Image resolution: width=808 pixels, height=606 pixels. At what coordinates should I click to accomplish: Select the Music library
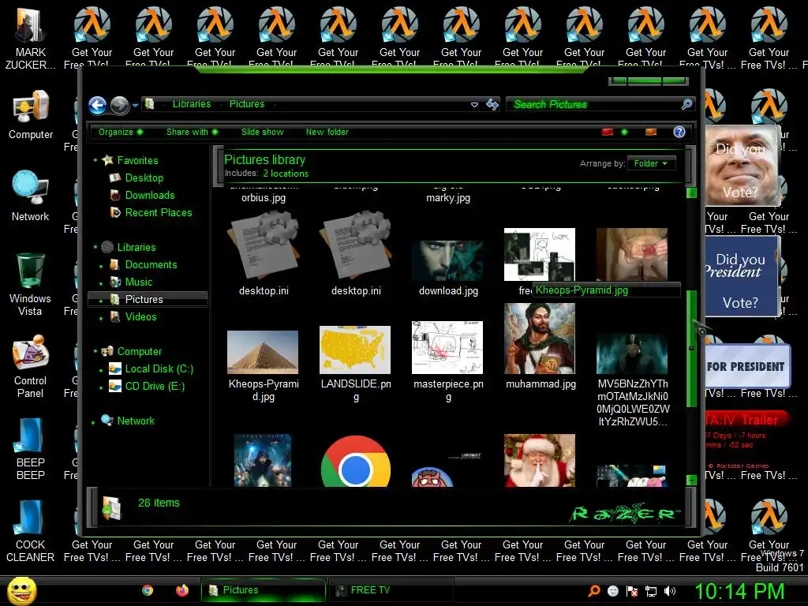[139, 282]
